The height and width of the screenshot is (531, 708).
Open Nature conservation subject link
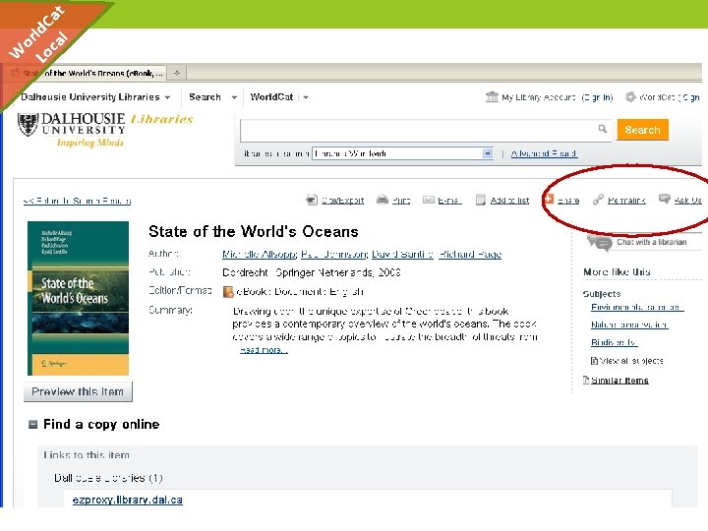coord(629,324)
